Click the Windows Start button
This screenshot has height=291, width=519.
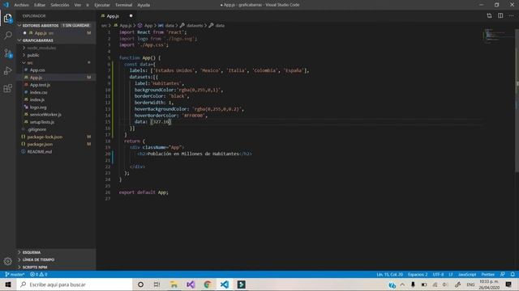click(x=8, y=285)
